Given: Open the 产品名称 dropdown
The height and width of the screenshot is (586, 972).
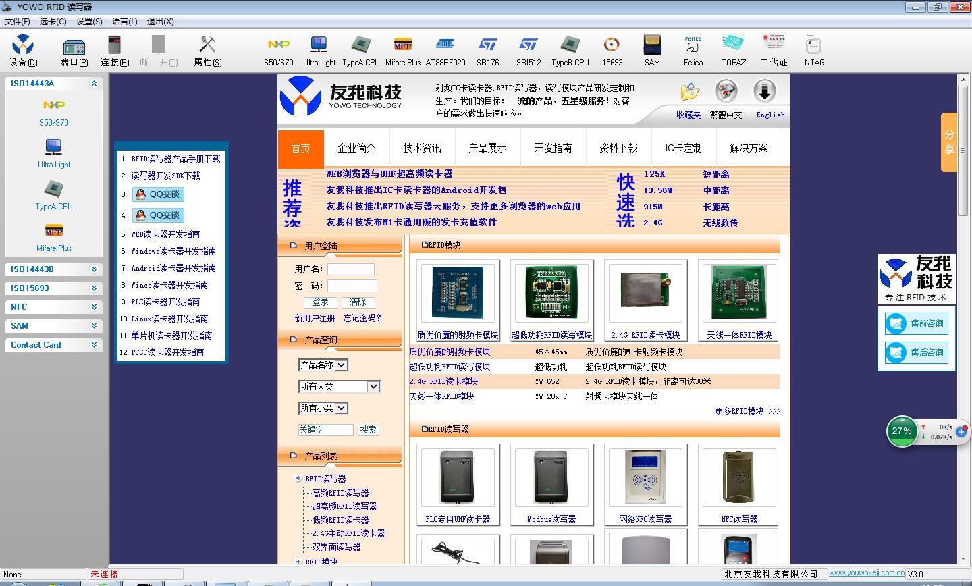Looking at the screenshot, I should pos(323,365).
